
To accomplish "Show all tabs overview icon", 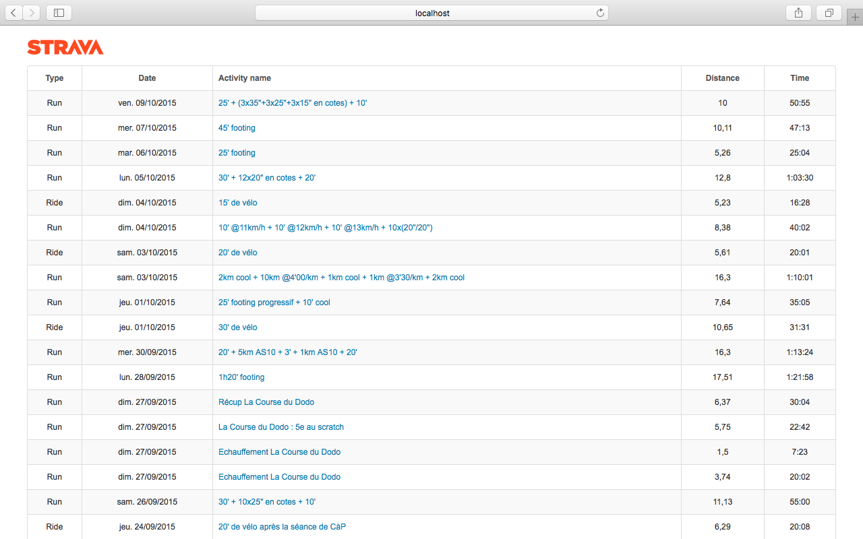I will coord(829,13).
